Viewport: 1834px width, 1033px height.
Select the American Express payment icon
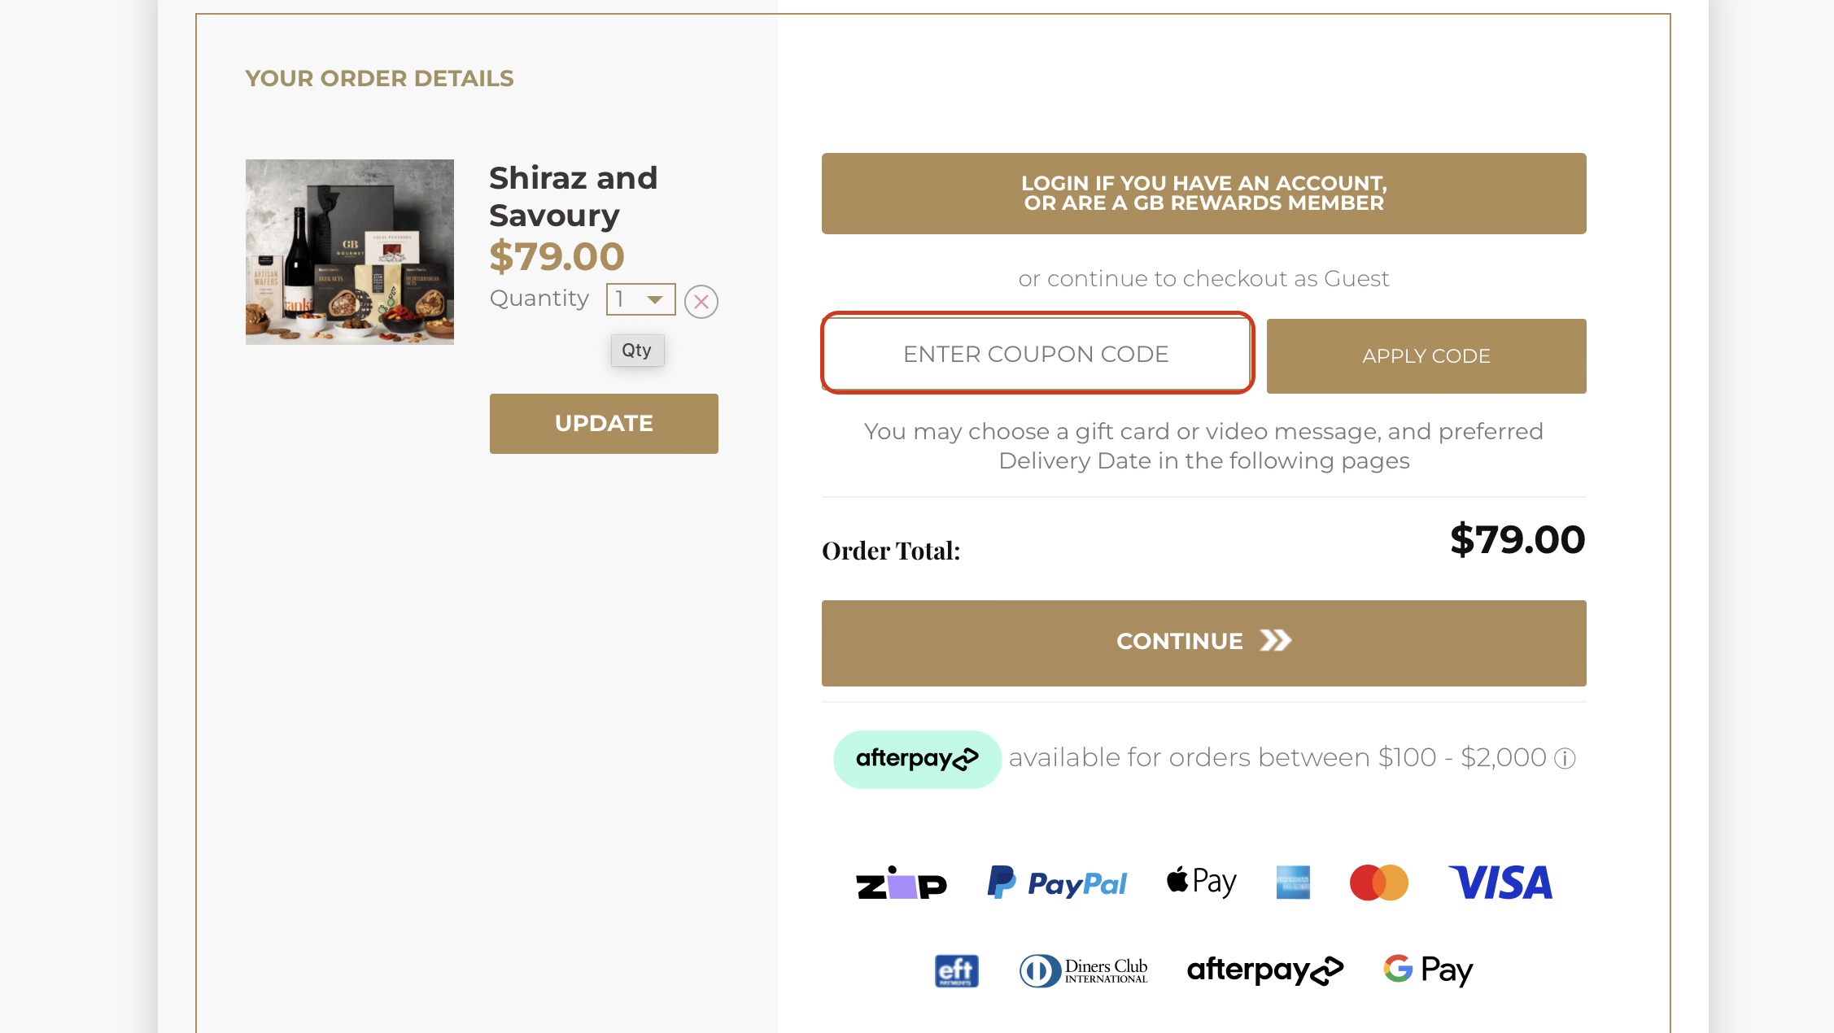(1293, 883)
